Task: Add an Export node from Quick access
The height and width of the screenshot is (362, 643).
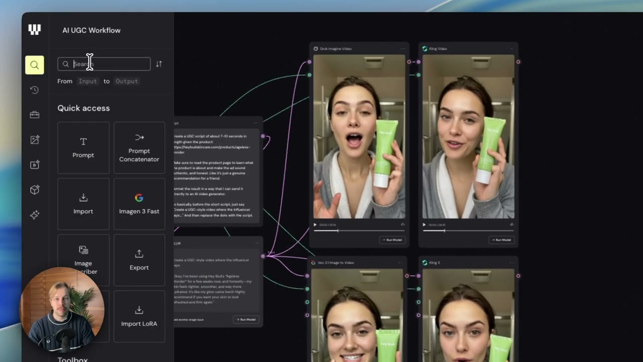Action: click(x=139, y=260)
